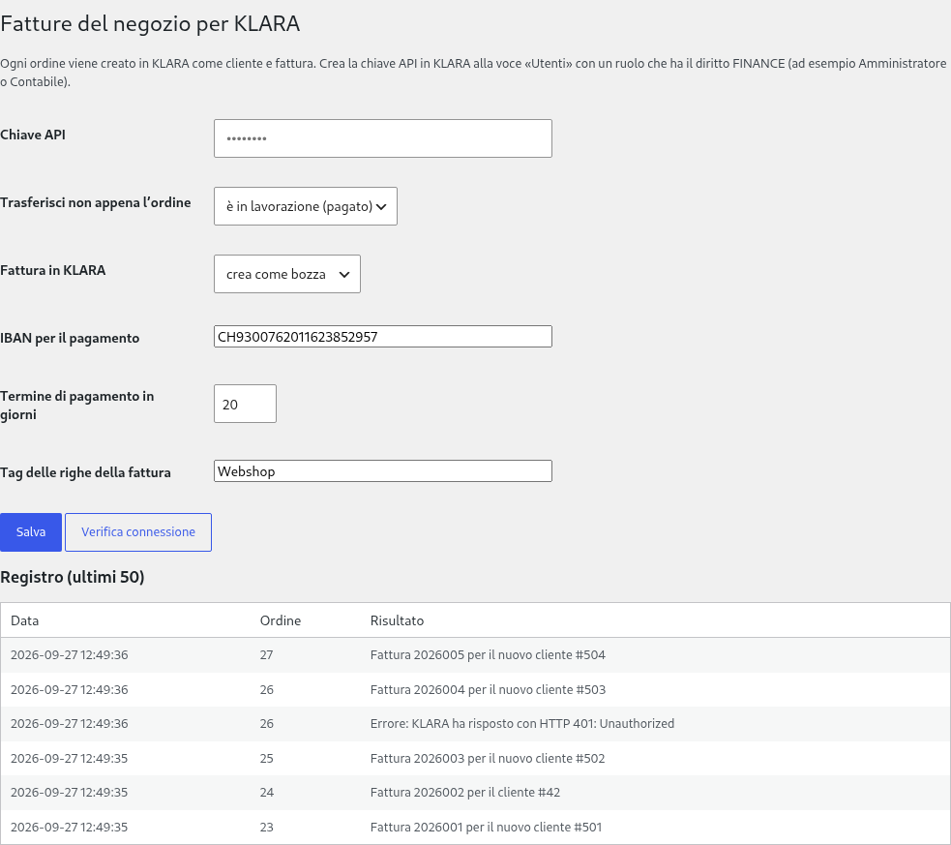The width and height of the screenshot is (951, 845).
Task: Click order number 24 in the log
Action: (266, 792)
